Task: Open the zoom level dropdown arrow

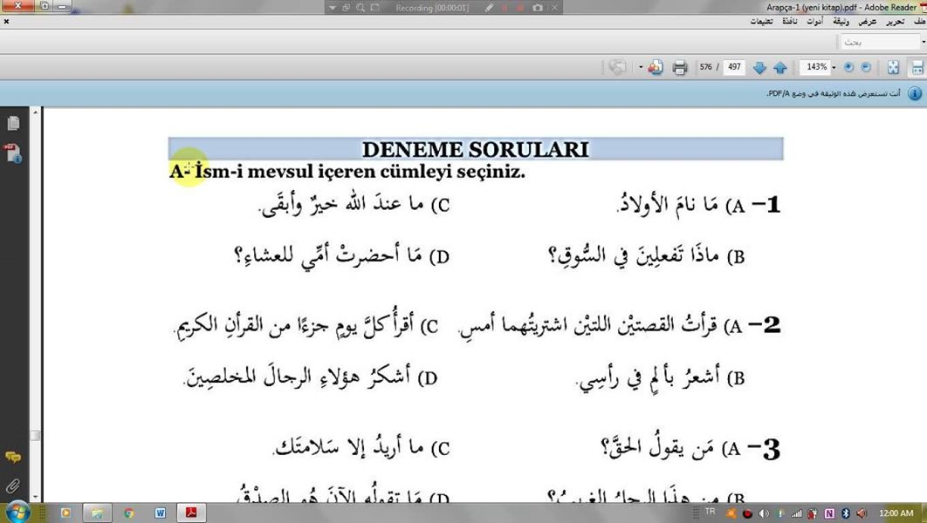Action: pyautogui.click(x=834, y=67)
